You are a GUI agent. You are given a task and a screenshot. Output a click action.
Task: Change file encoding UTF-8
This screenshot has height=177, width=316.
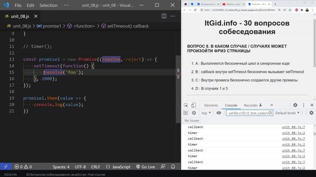[80, 167]
